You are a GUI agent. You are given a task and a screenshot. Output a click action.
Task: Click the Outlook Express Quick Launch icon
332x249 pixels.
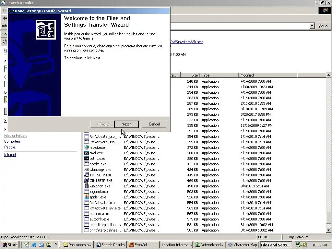[41, 245]
